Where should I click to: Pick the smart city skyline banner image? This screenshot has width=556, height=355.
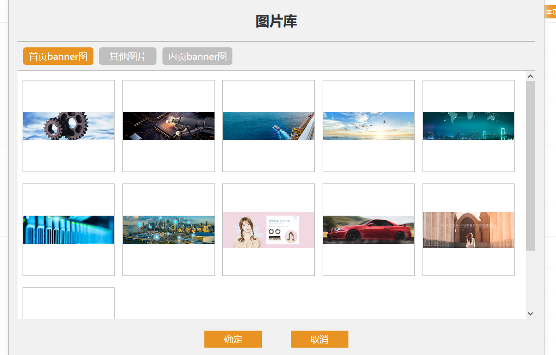click(x=168, y=229)
